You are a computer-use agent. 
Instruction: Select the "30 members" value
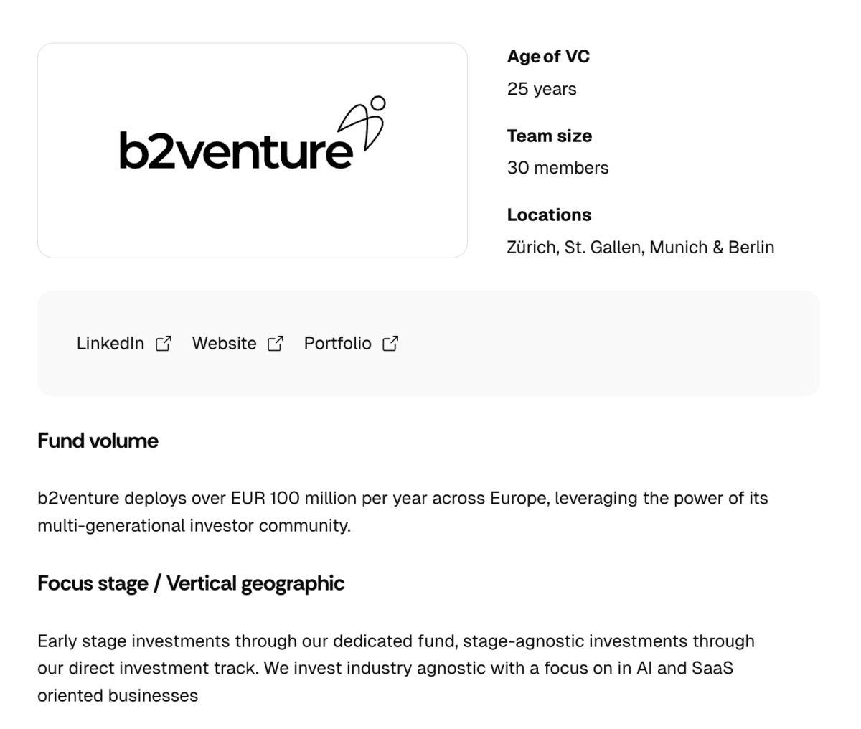[557, 168]
